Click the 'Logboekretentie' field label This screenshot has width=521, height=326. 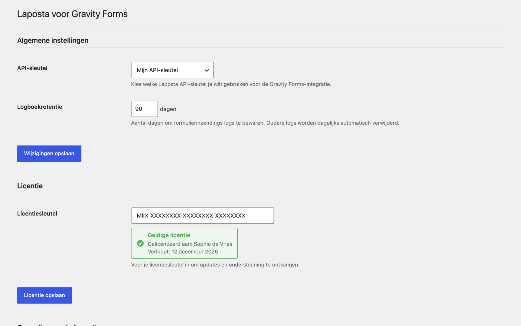[40, 107]
